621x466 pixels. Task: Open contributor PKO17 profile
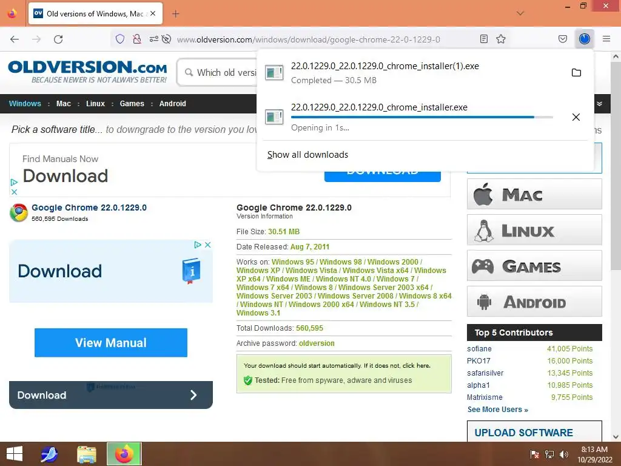click(478, 361)
